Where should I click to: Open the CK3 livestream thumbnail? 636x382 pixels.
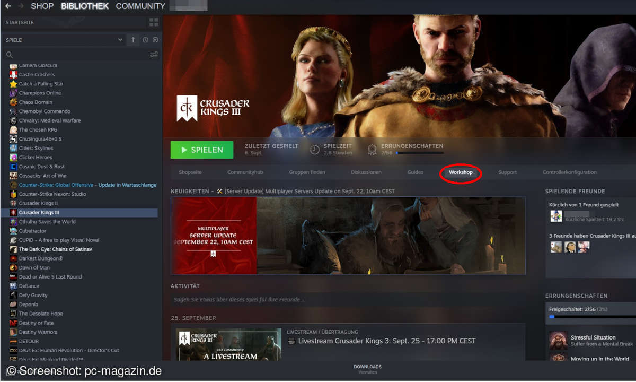pos(229,344)
